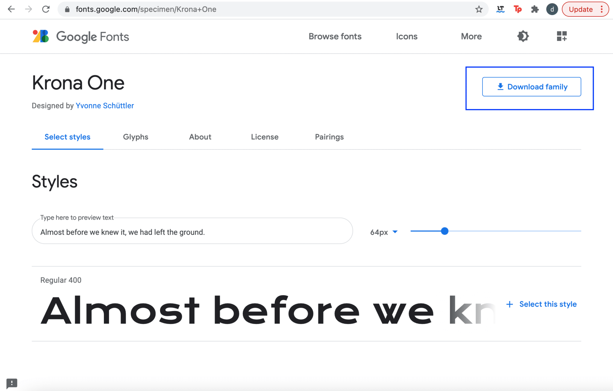Click the browser refresh button
The image size is (613, 391).
[x=45, y=9]
